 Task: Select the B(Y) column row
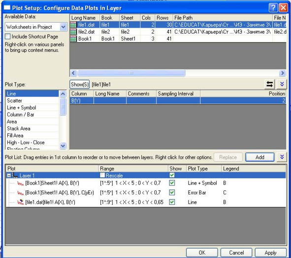tap(178, 101)
